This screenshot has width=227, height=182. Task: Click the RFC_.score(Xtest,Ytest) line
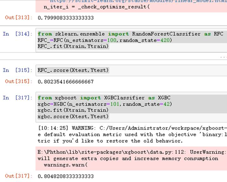73,70
